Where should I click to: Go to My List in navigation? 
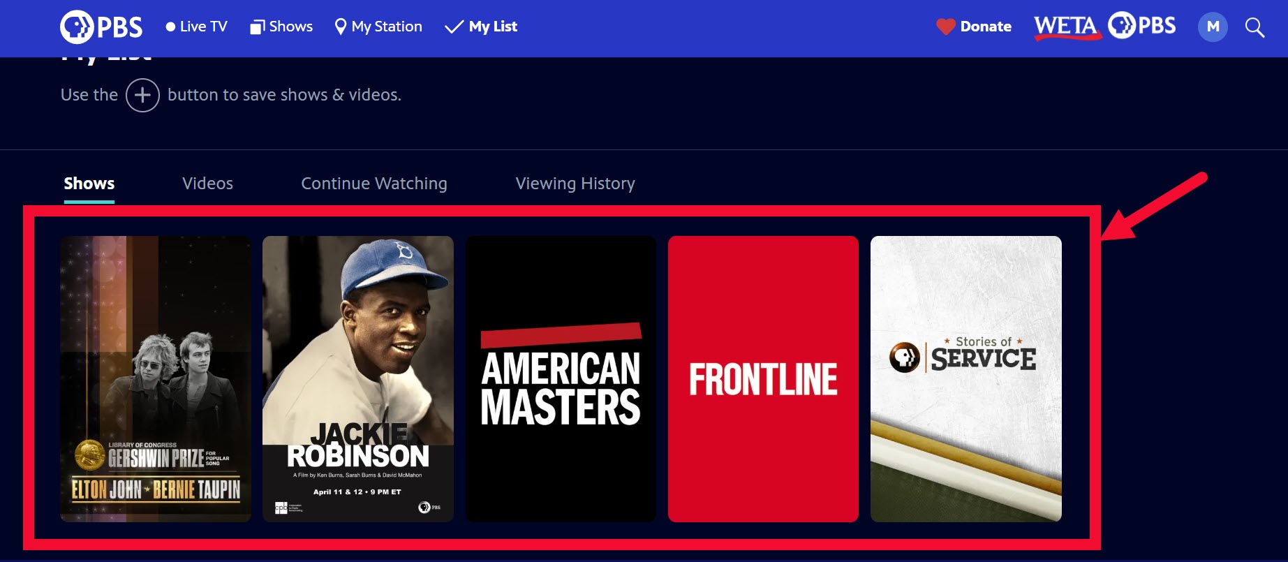point(482,27)
